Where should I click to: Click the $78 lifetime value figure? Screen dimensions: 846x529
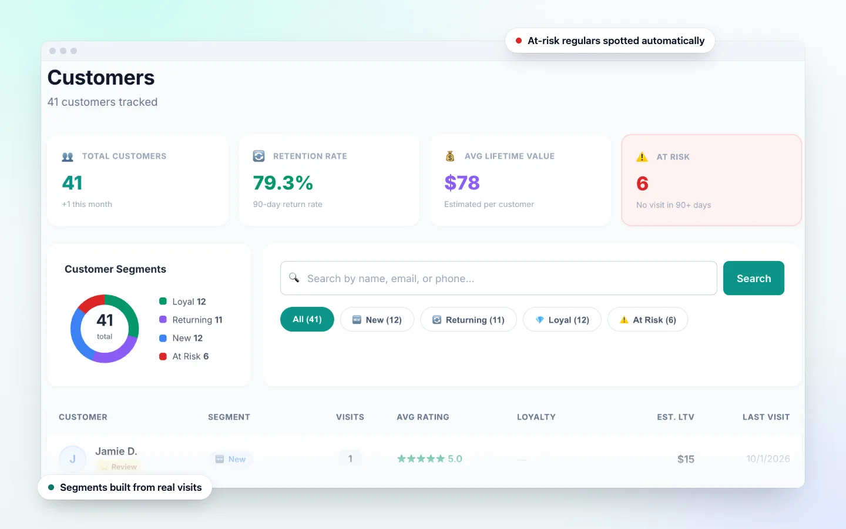[x=462, y=183]
